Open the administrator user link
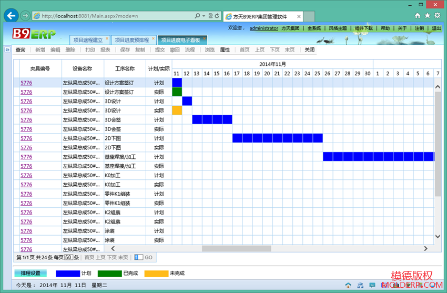 pos(263,28)
